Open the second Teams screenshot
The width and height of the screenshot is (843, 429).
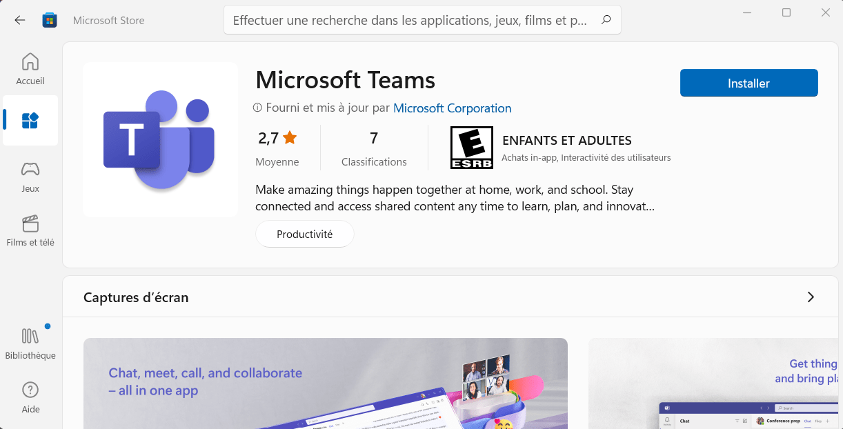pyautogui.click(x=714, y=383)
